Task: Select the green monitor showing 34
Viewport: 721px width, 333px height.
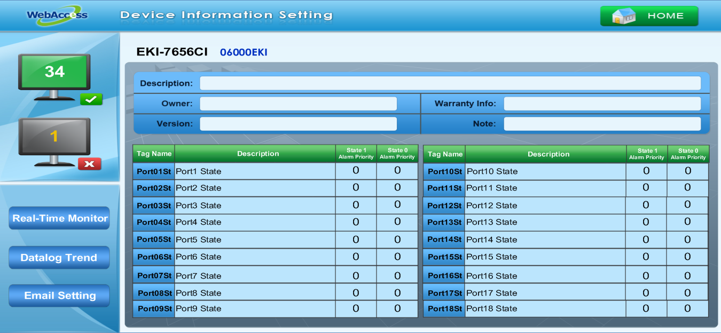Action: 54,77
